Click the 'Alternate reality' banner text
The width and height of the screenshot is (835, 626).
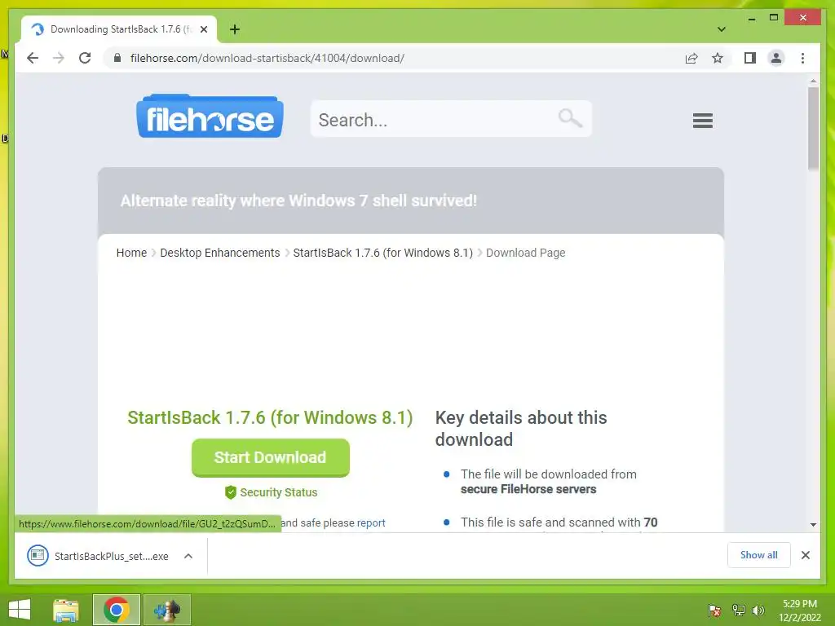tap(298, 201)
